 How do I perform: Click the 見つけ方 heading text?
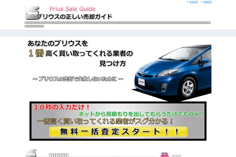[x=112, y=64]
